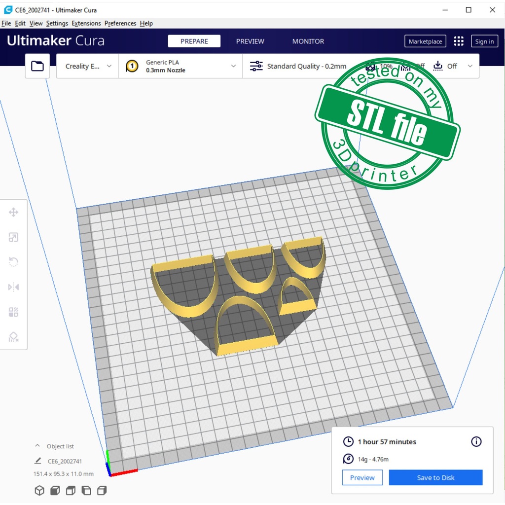Show print info via the info icon
505x505 pixels.
476,441
